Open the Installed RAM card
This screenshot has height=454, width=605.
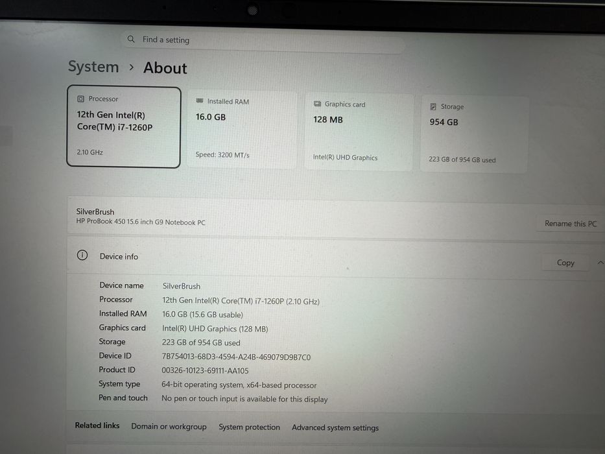[242, 129]
